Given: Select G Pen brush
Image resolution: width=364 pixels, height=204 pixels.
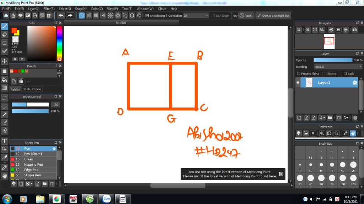Looking at the screenshot, I should coord(33,159).
